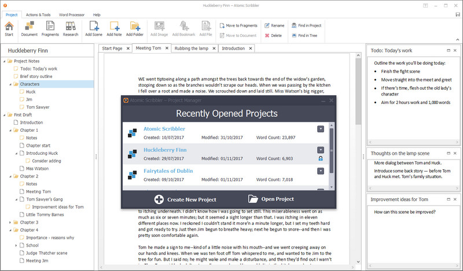Collapse the Chapter 1 folder
Image resolution: width=463 pixels, height=271 pixels.
click(x=10, y=131)
